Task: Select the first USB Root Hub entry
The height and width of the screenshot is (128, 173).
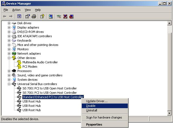Action: [32, 101]
